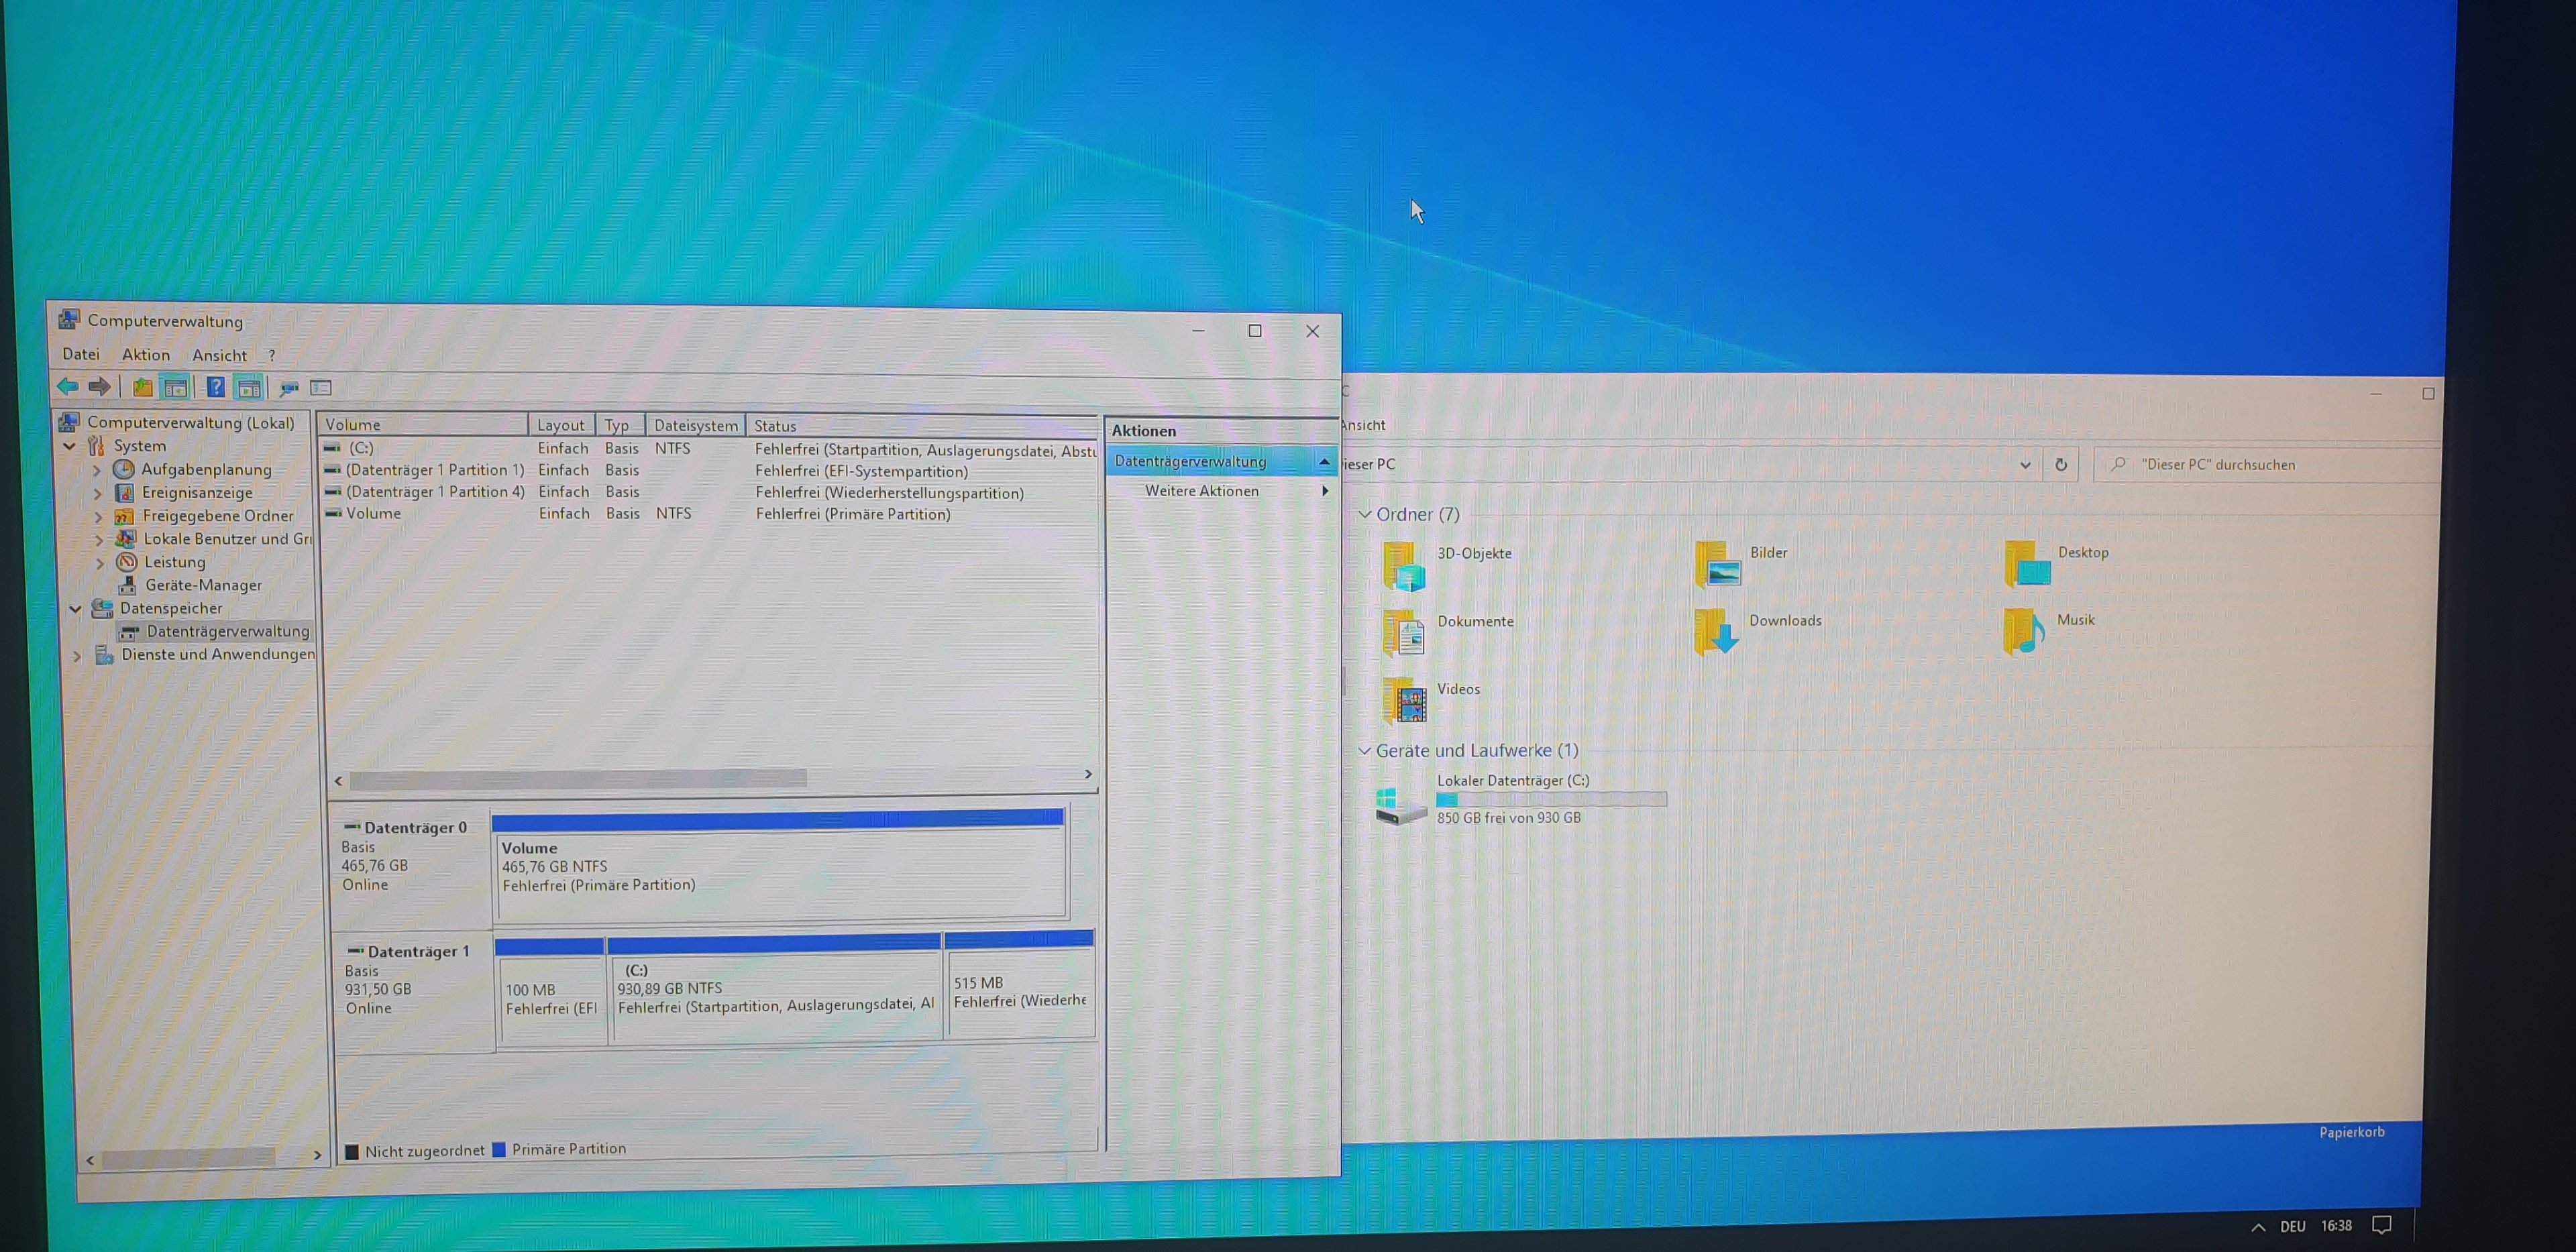2576x1252 pixels.
Task: Toggle the show/hide console tree button
Action: [176, 387]
